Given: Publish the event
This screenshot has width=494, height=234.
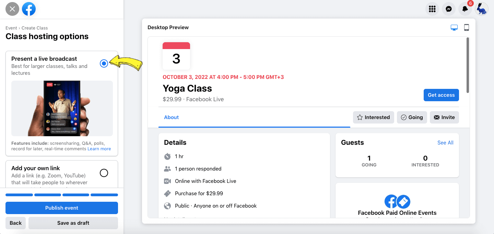Looking at the screenshot, I should 62,208.
